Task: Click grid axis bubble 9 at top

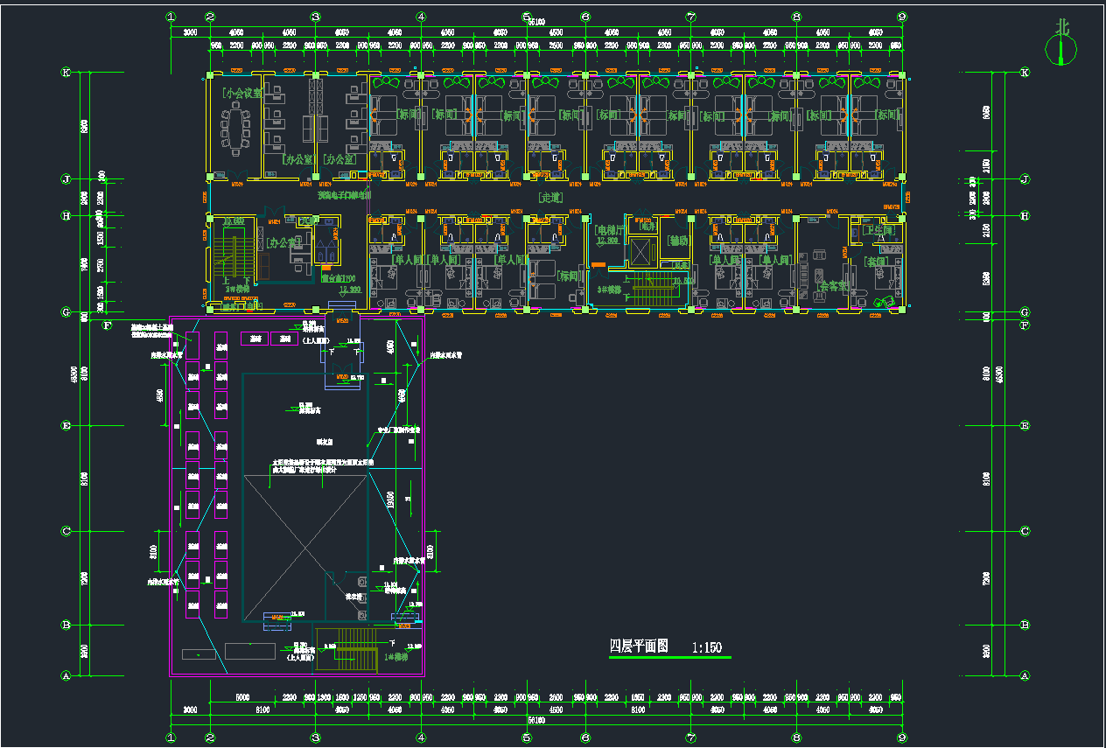Action: pyautogui.click(x=901, y=17)
